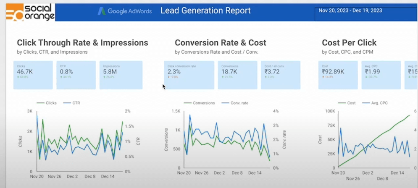418x188 pixels.
Task: Select the Clicks 46.7K scorecard
Action: pyautogui.click(x=33, y=75)
